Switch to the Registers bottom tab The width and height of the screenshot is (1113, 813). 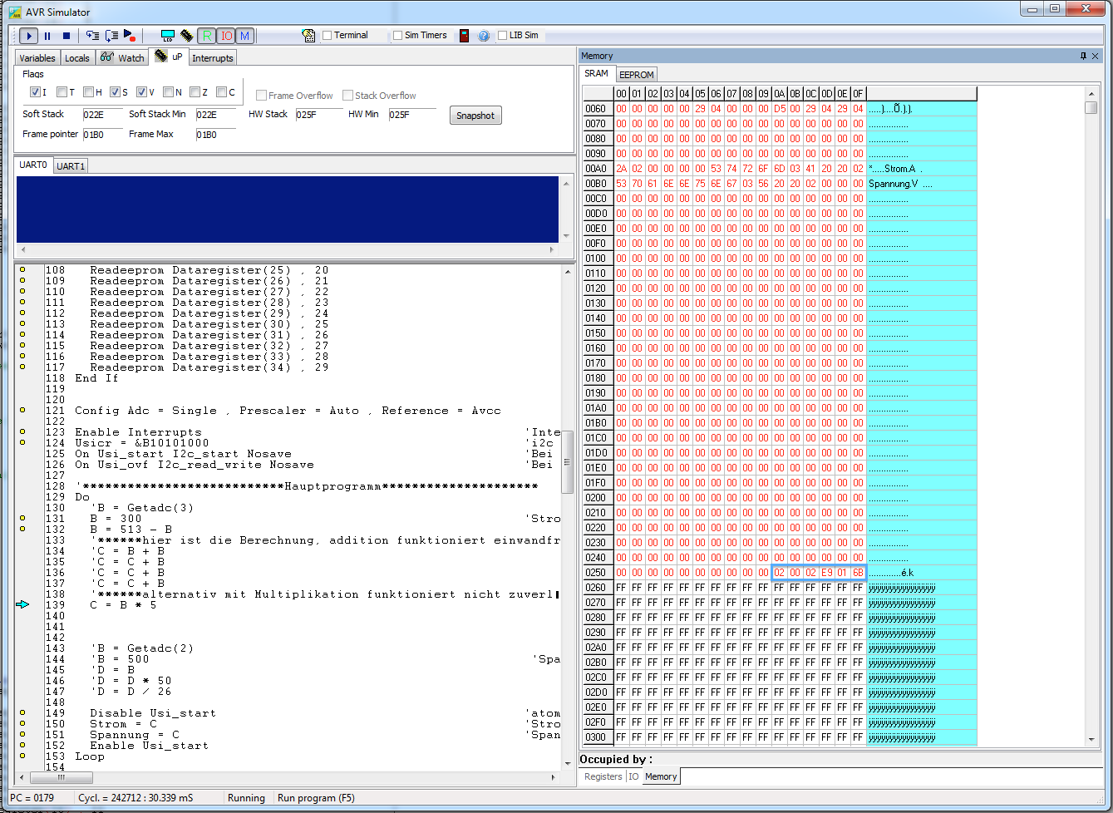(603, 776)
